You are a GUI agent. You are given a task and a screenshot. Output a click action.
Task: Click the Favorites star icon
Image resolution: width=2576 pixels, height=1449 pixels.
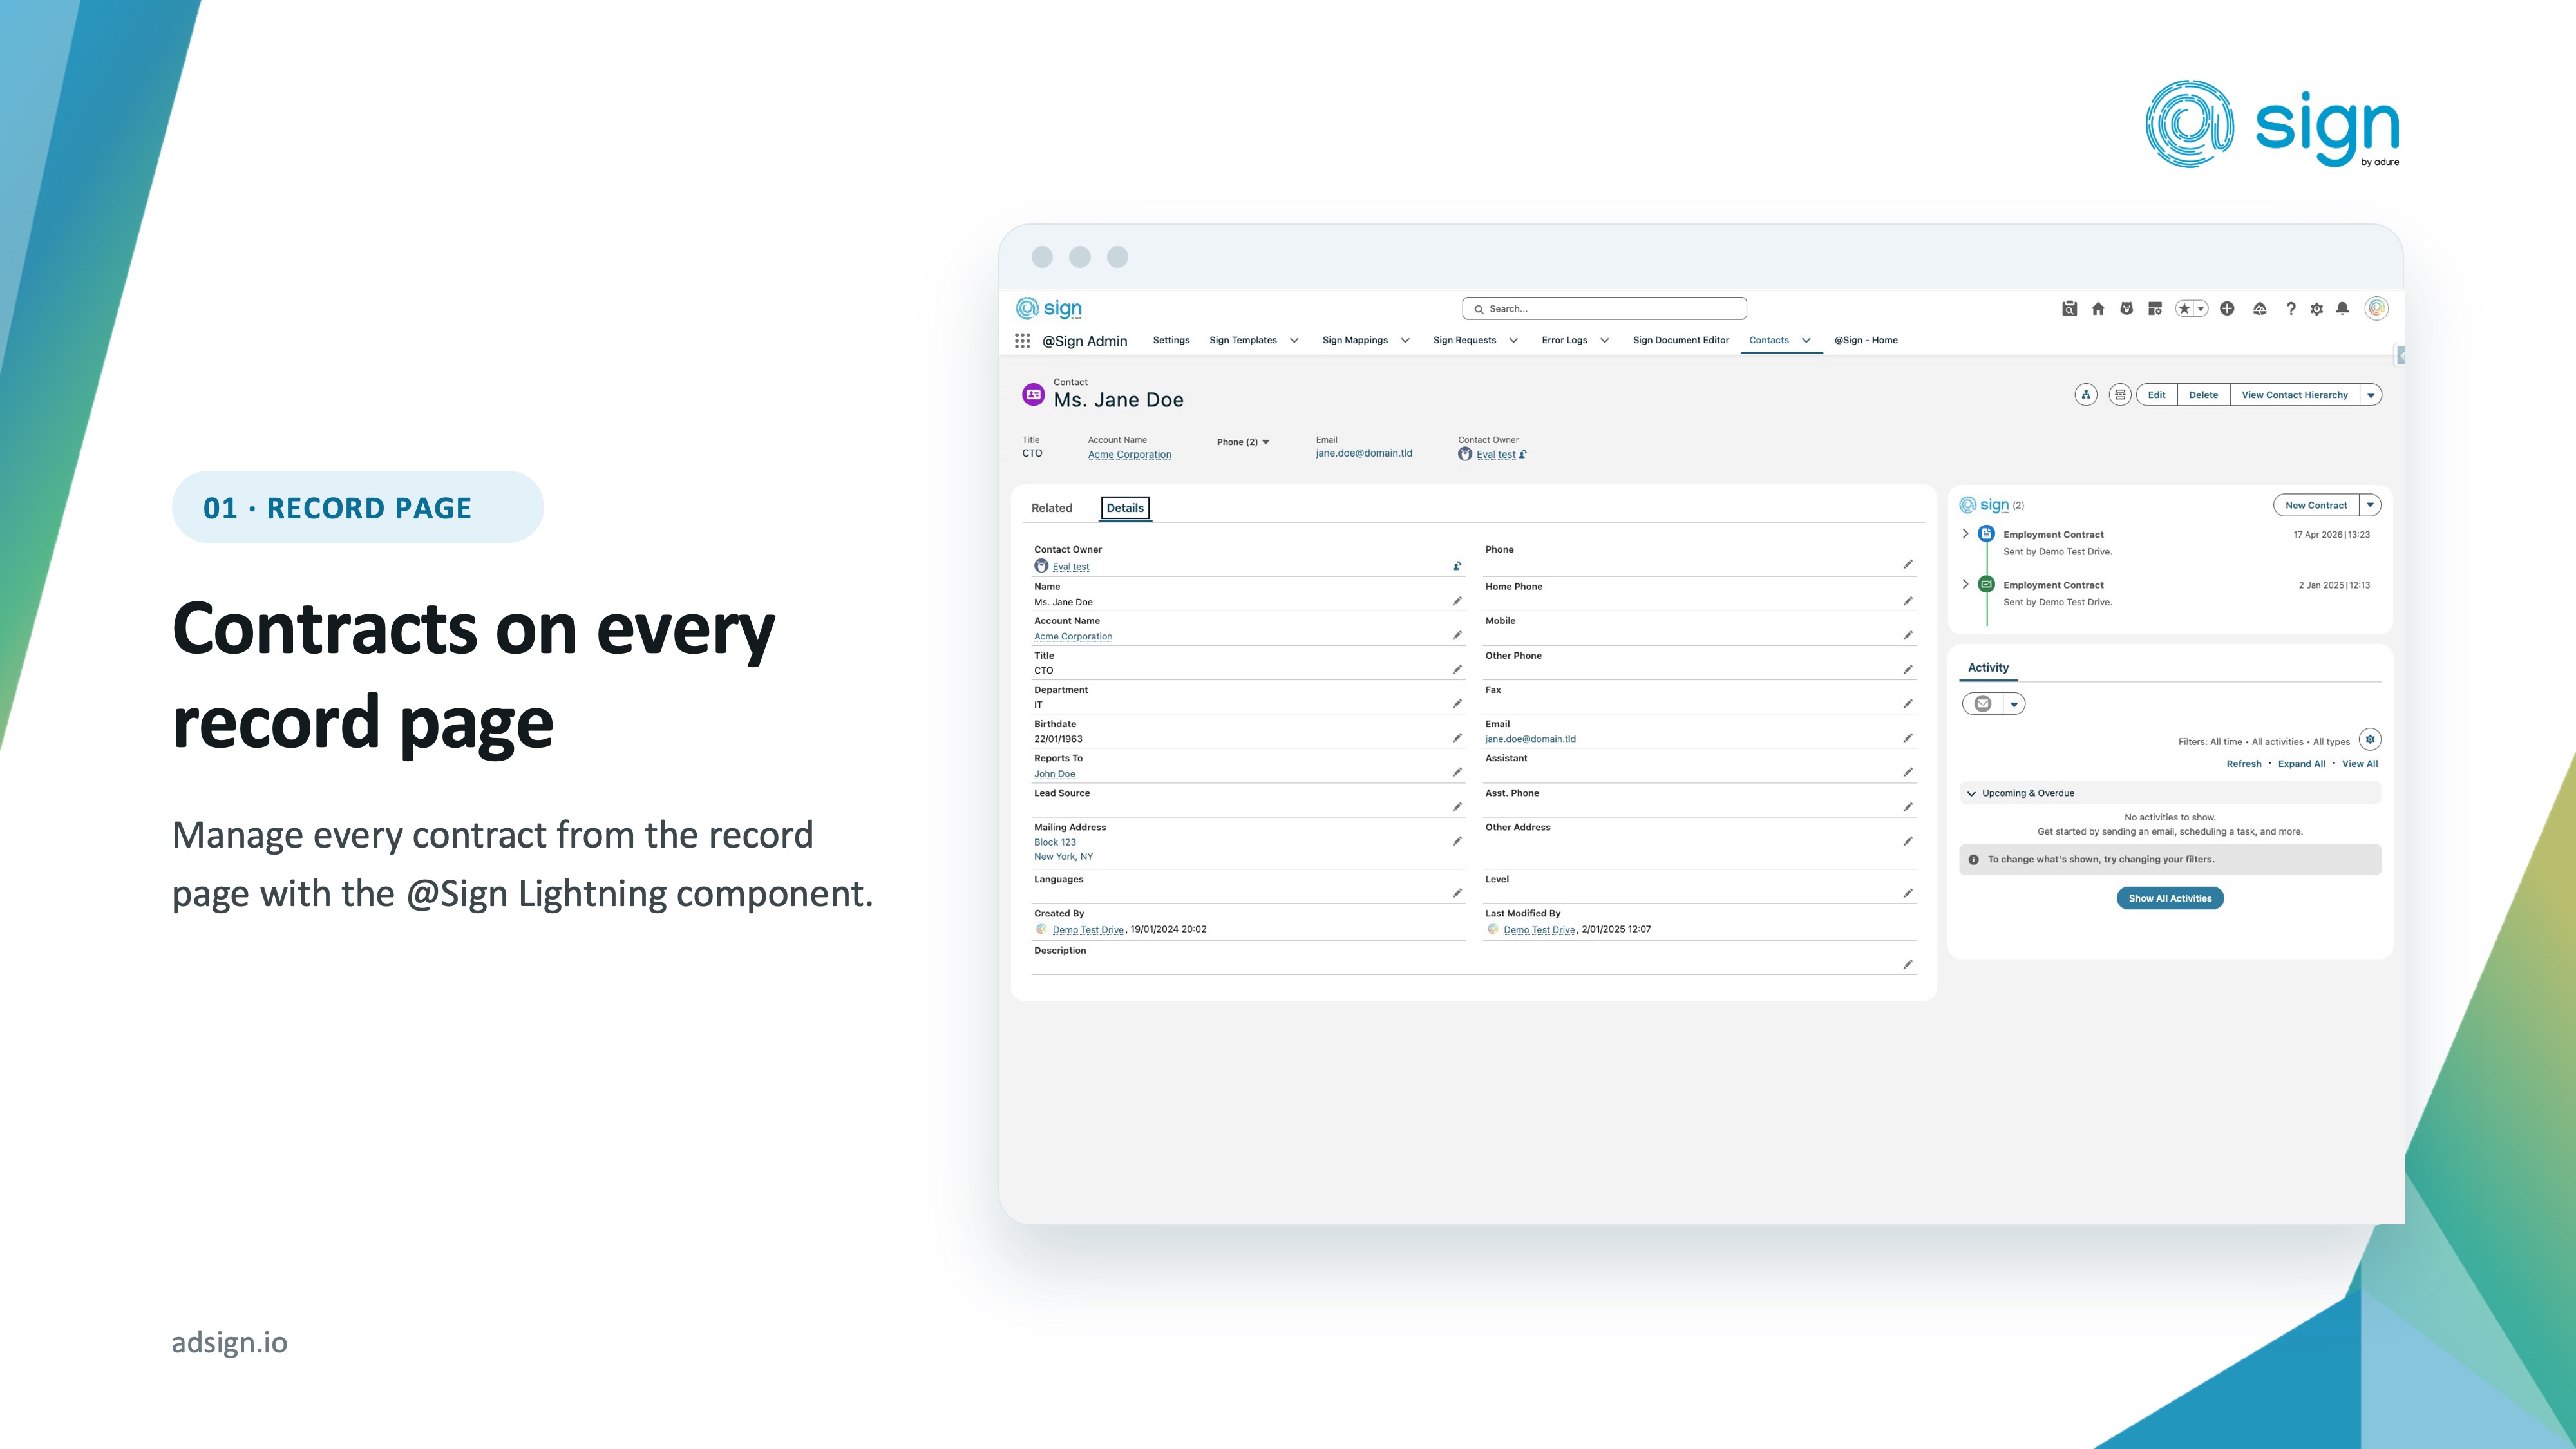click(2184, 309)
